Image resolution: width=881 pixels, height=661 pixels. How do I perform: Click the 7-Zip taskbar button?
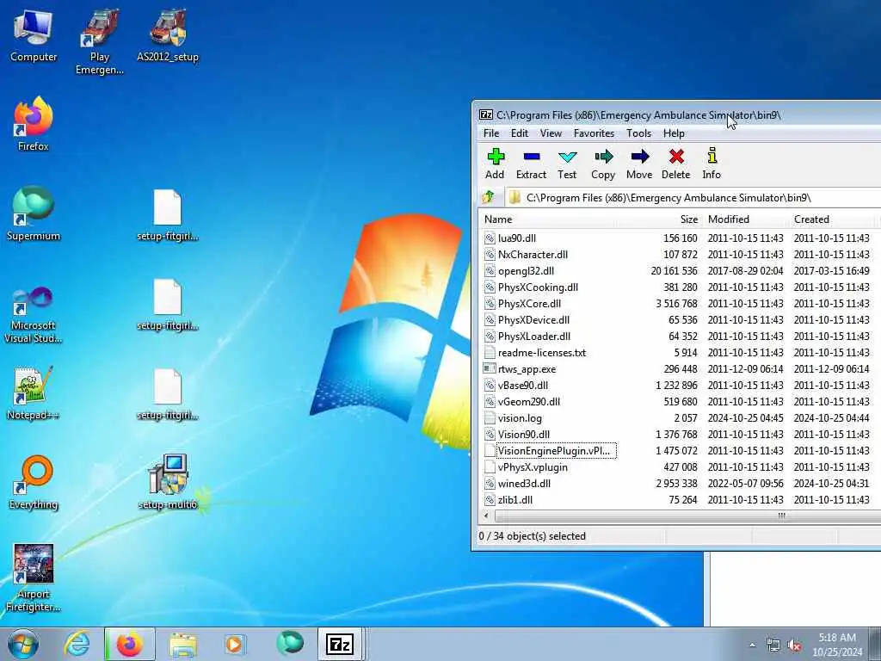[339, 644]
